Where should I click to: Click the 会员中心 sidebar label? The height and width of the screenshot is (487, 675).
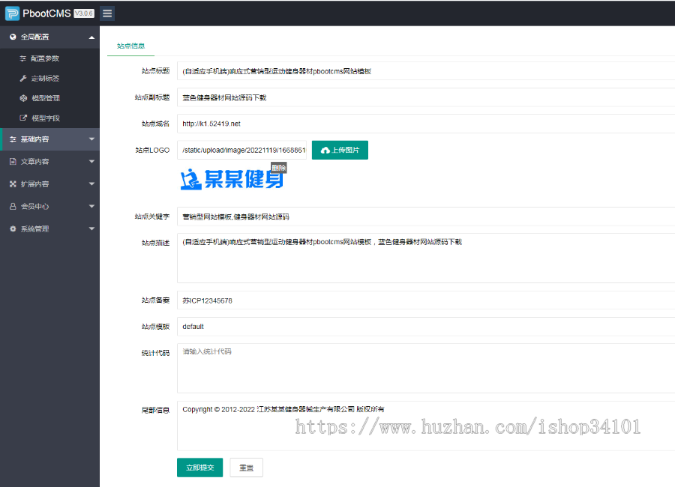(34, 207)
